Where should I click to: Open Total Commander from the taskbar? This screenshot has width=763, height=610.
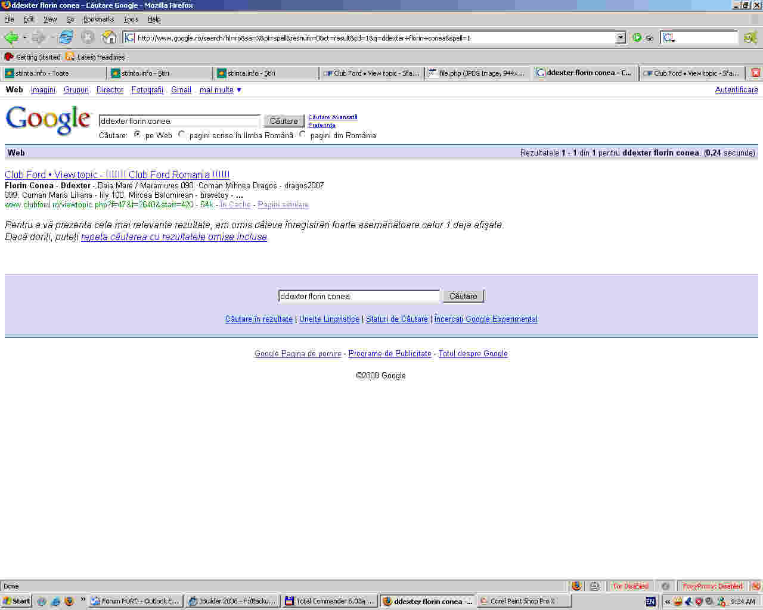click(x=330, y=601)
